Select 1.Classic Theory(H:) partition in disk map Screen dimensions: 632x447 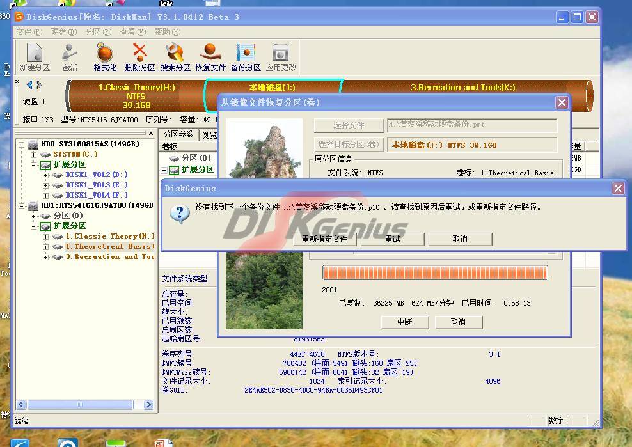pos(136,96)
